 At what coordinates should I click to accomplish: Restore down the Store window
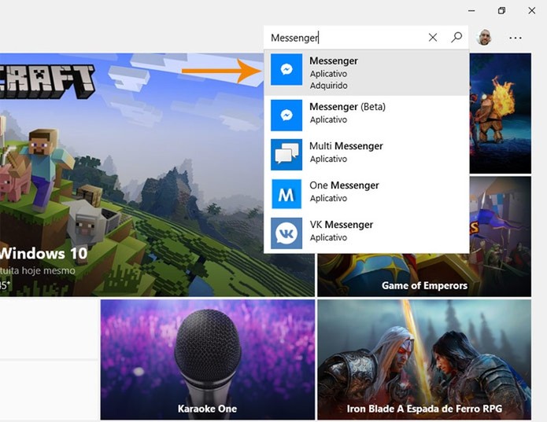coord(501,11)
